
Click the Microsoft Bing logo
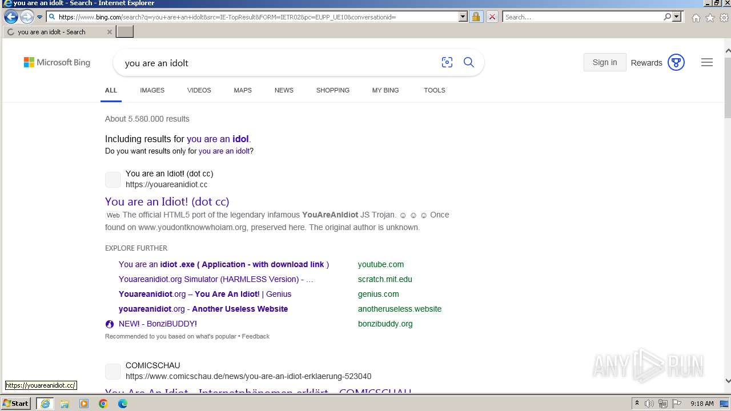[x=57, y=62]
